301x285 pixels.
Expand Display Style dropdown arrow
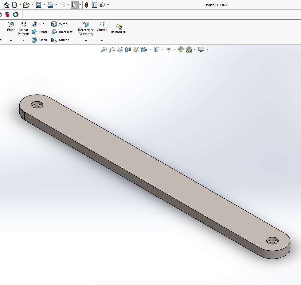tap(162, 49)
